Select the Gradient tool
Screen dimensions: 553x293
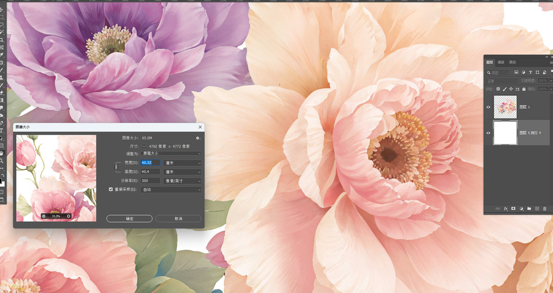pos(2,100)
